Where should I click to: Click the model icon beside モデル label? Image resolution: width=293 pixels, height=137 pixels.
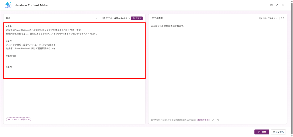click(104, 18)
